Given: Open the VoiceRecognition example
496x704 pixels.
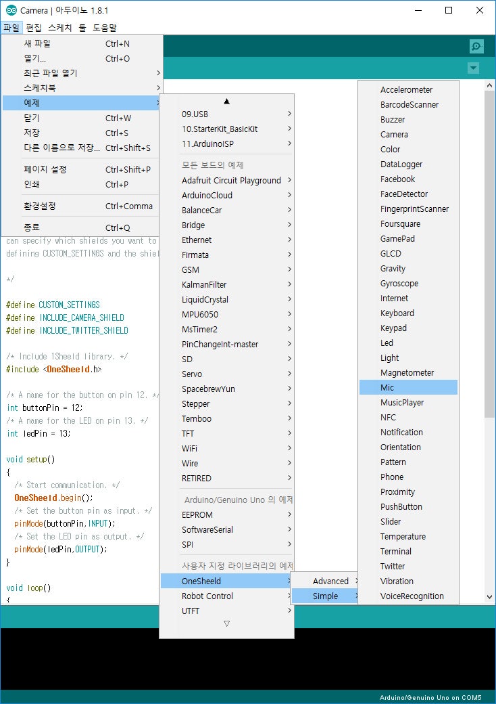Looking at the screenshot, I should (x=408, y=596).
